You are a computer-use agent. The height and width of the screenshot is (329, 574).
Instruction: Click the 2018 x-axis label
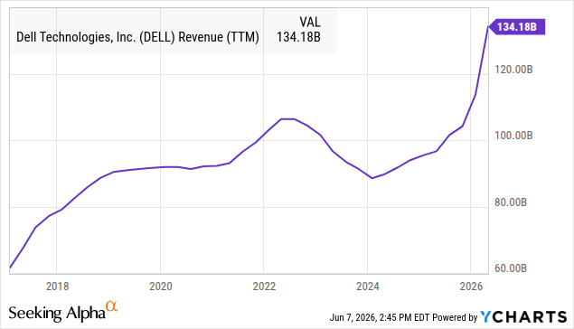[57, 287]
